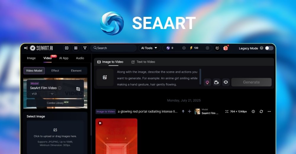Open the three-dots more options menu
296x154 pixels.
tap(269, 111)
